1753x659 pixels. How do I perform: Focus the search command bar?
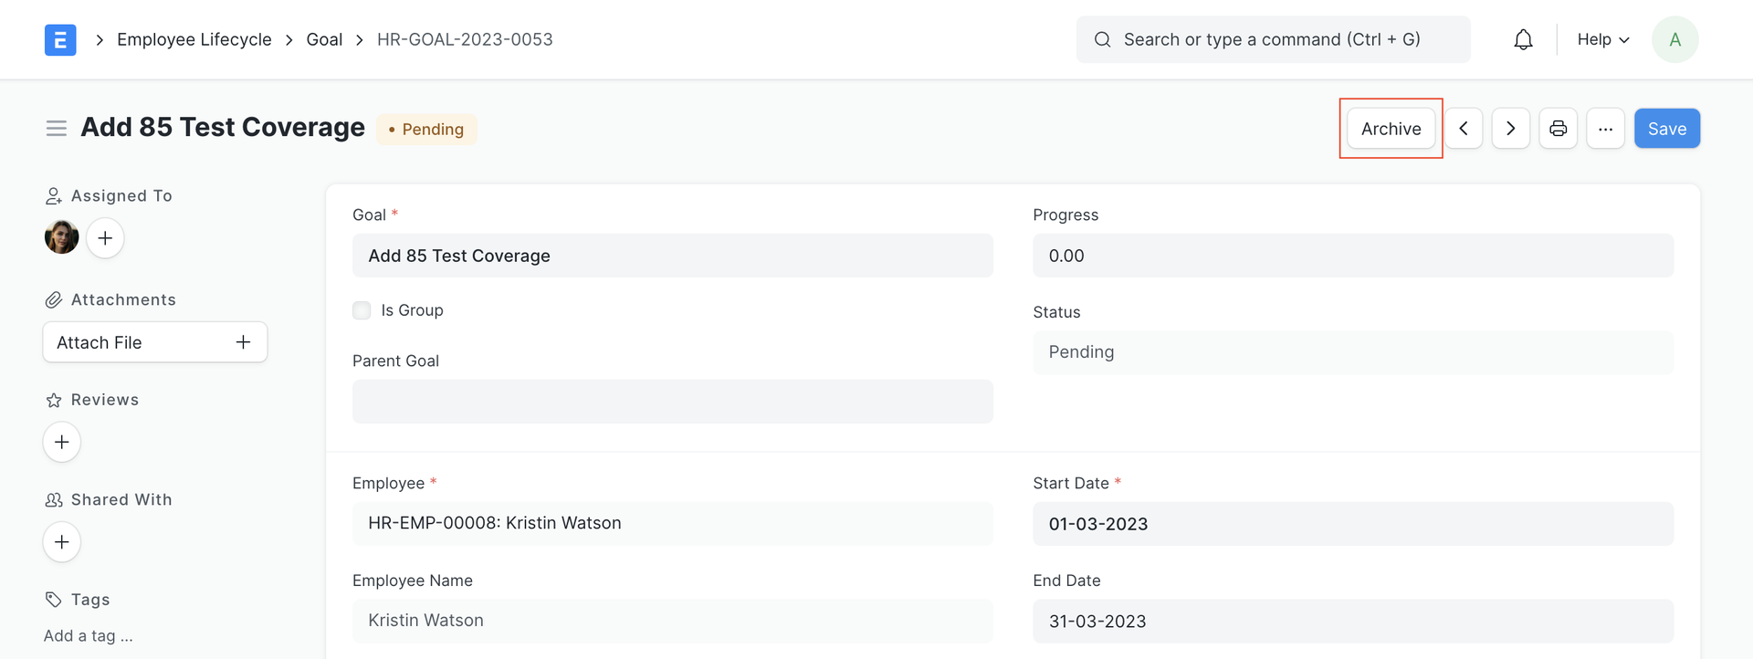pos(1273,39)
